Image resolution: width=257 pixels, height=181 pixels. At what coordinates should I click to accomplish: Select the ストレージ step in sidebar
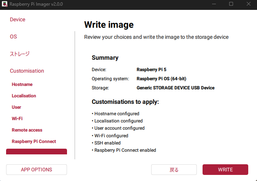click(19, 54)
